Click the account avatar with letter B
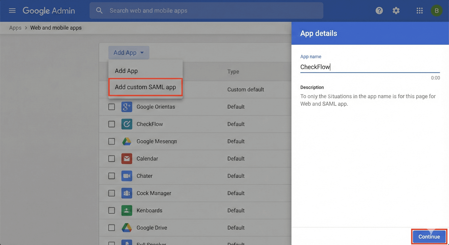The width and height of the screenshot is (449, 245). 437,11
